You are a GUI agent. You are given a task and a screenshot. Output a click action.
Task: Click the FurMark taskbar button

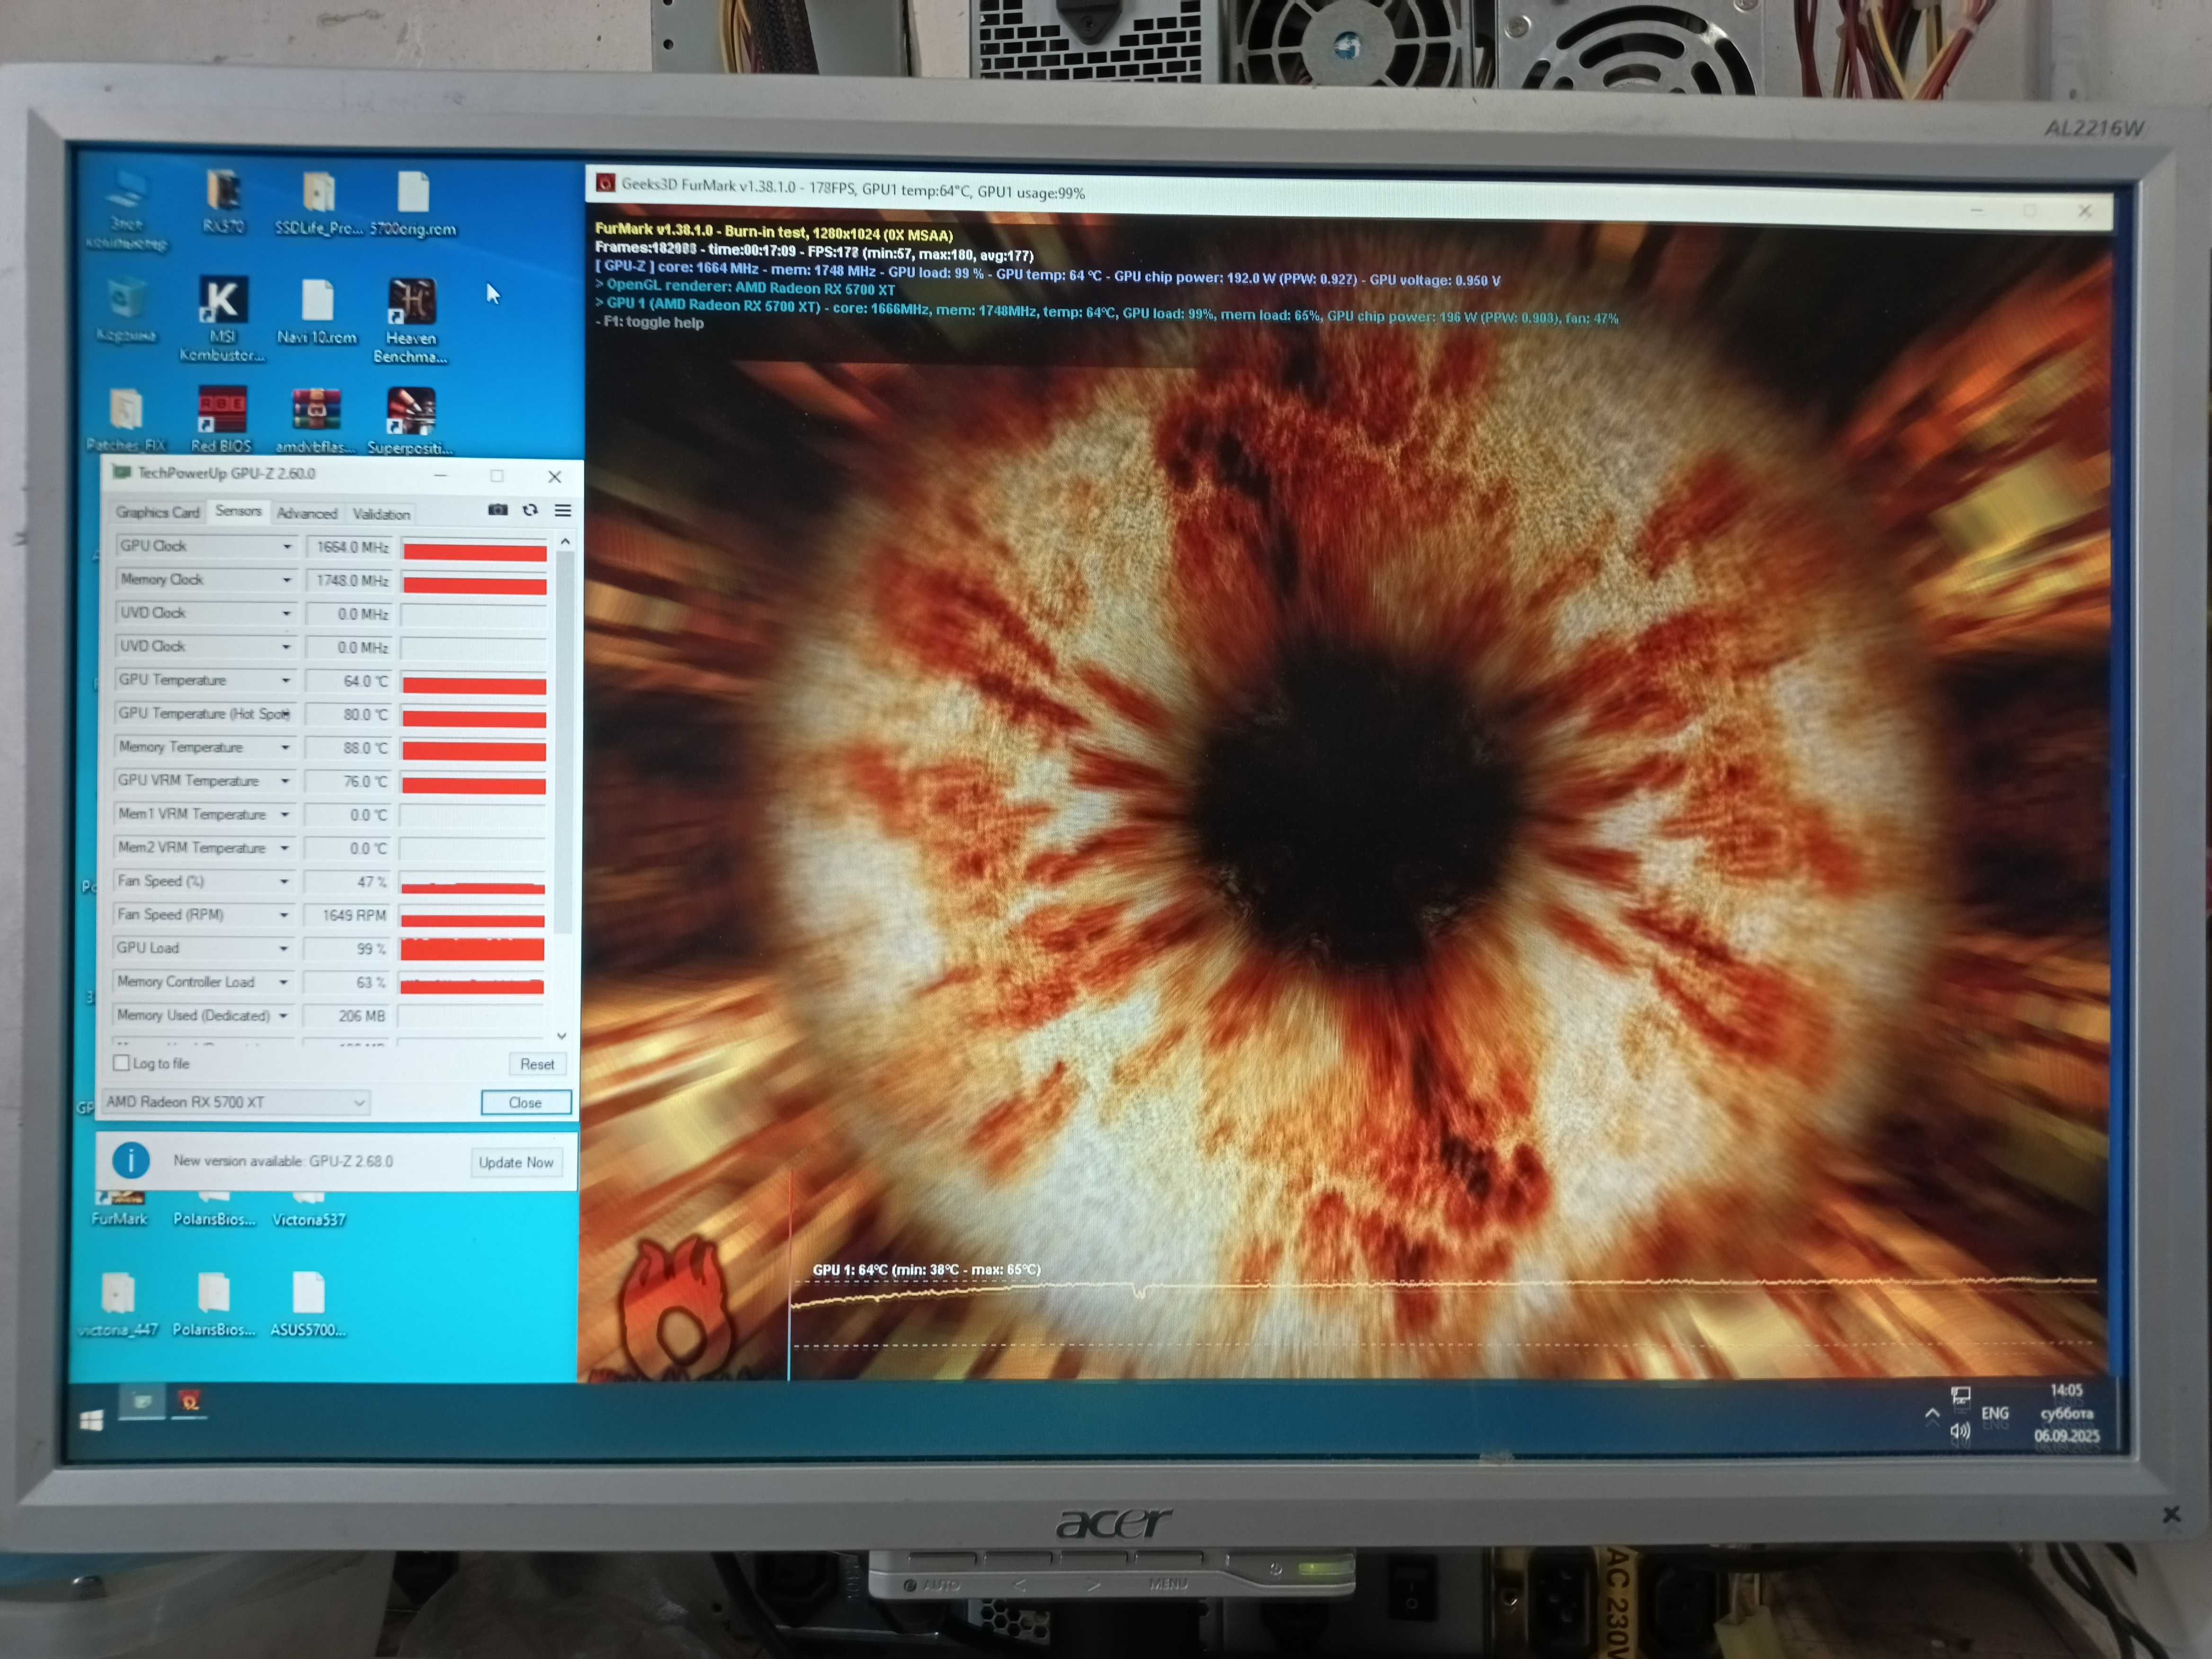click(x=189, y=1402)
